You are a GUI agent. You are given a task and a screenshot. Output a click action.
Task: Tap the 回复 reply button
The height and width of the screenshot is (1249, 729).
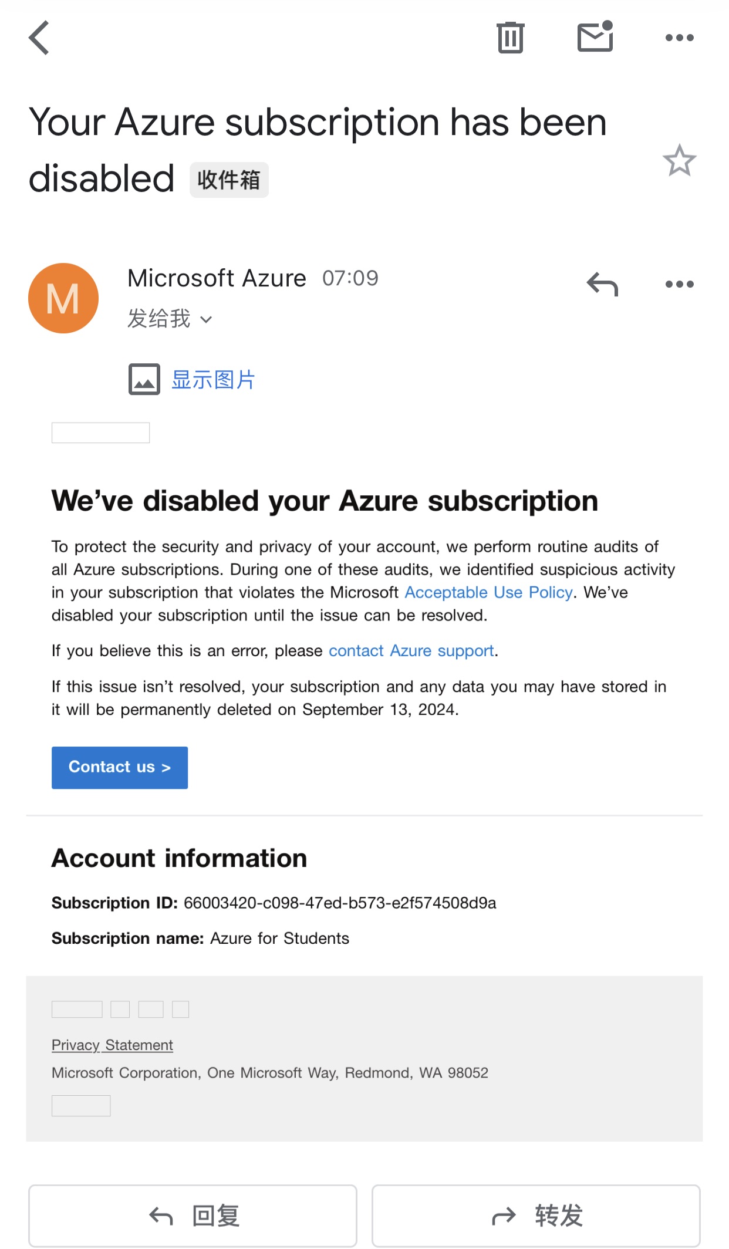click(x=193, y=1216)
